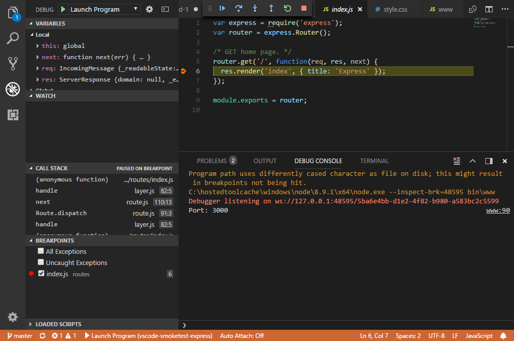Disable the index.js breakpoint checkbox

pos(41,273)
